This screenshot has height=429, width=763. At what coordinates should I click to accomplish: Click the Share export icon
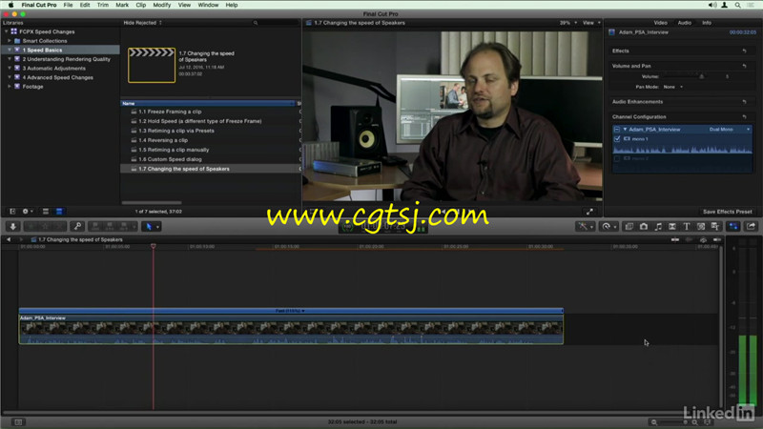pyautogui.click(x=751, y=227)
